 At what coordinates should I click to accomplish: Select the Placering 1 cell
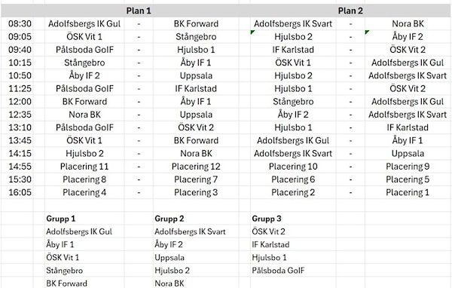tap(408, 192)
